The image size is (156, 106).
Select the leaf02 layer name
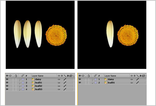(39, 86)
